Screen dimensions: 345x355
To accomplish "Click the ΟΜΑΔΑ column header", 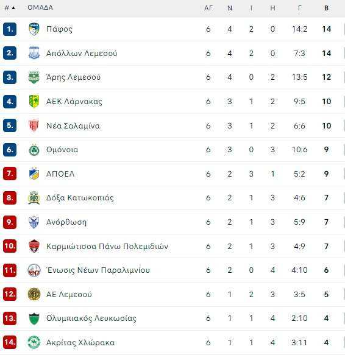I will coord(40,7).
